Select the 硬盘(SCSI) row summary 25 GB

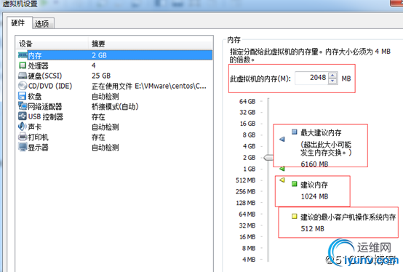tap(101, 76)
